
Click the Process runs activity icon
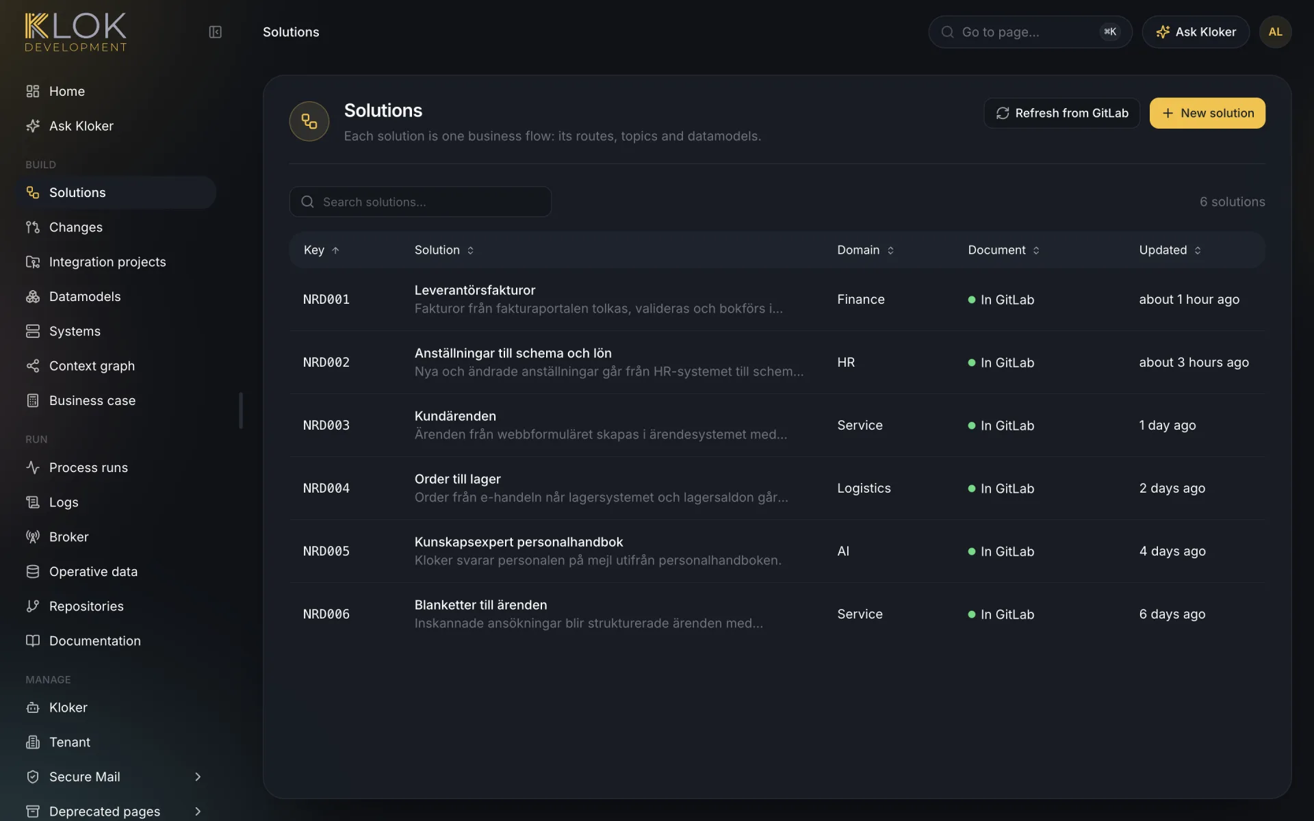[32, 467]
